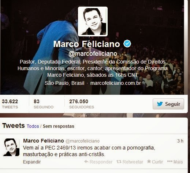Open the large profile avatar photo
Screen dimensions: 190x173
pyautogui.click(x=93, y=21)
